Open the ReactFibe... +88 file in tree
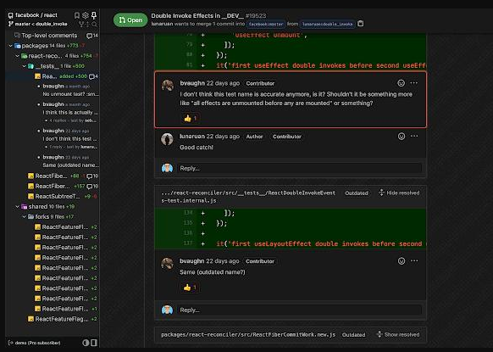Image resolution: width=493 pixels, height=352 pixels. (52, 176)
